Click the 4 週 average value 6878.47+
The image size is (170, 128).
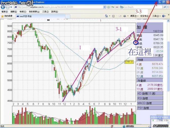point(158,64)
